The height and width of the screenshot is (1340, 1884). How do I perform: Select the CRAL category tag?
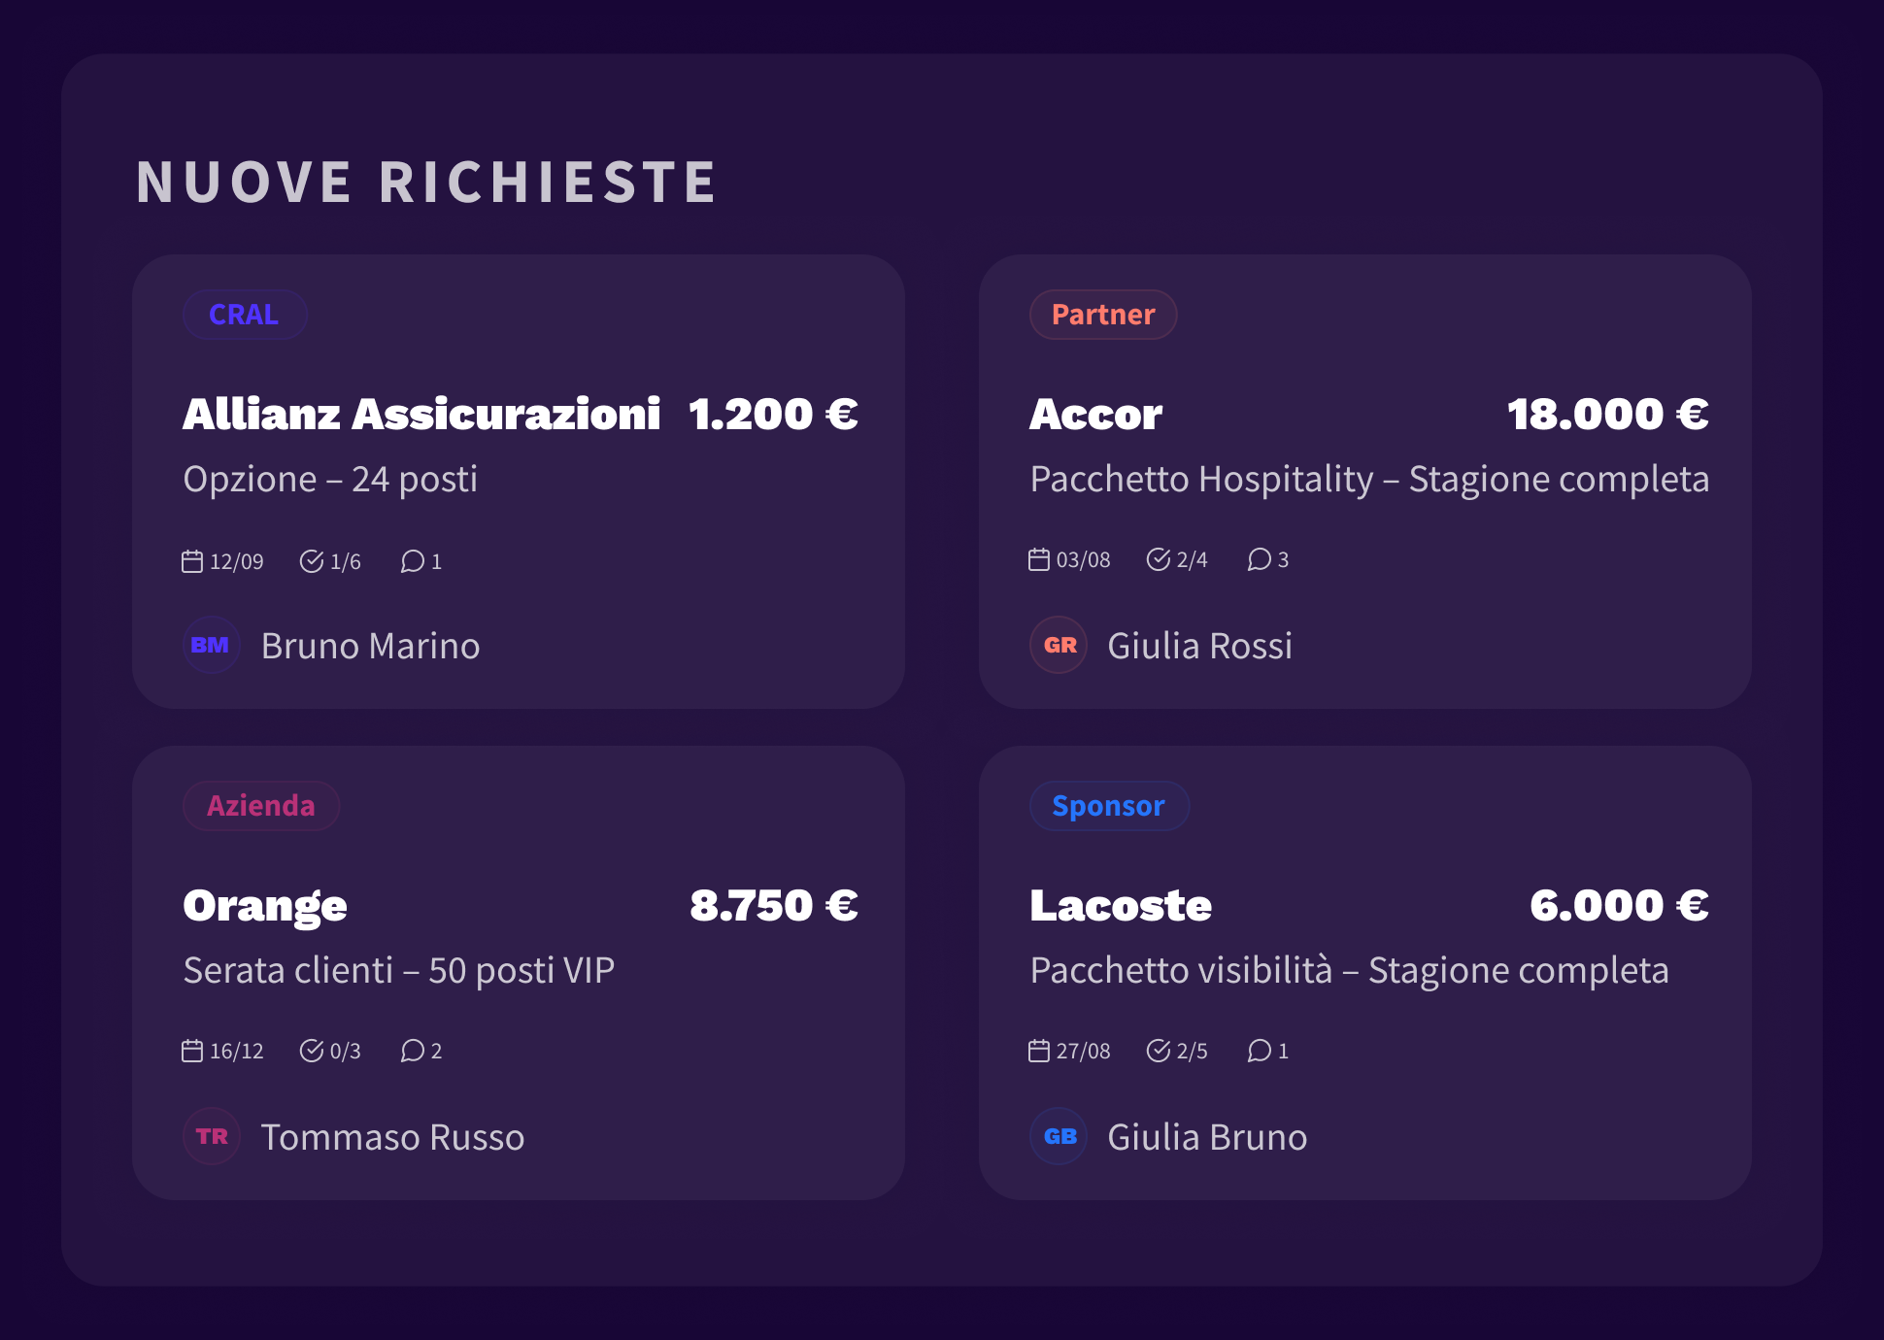point(245,315)
